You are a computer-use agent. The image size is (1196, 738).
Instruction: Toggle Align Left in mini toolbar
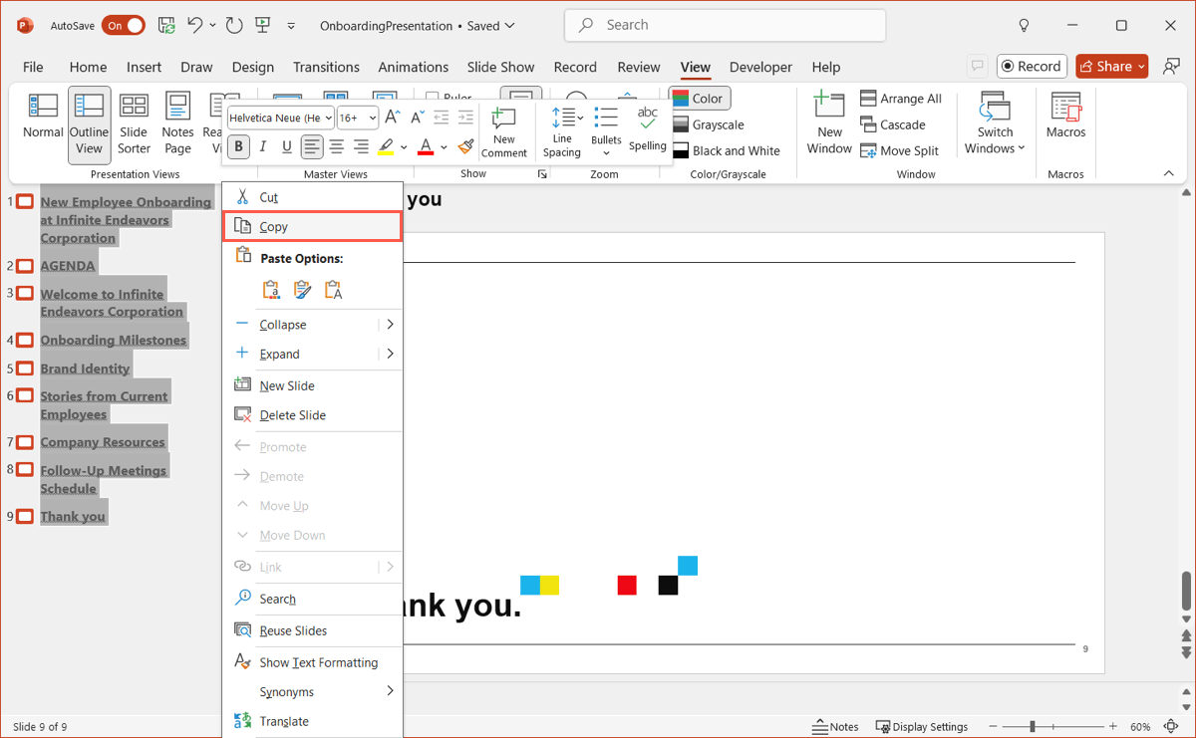[312, 146]
